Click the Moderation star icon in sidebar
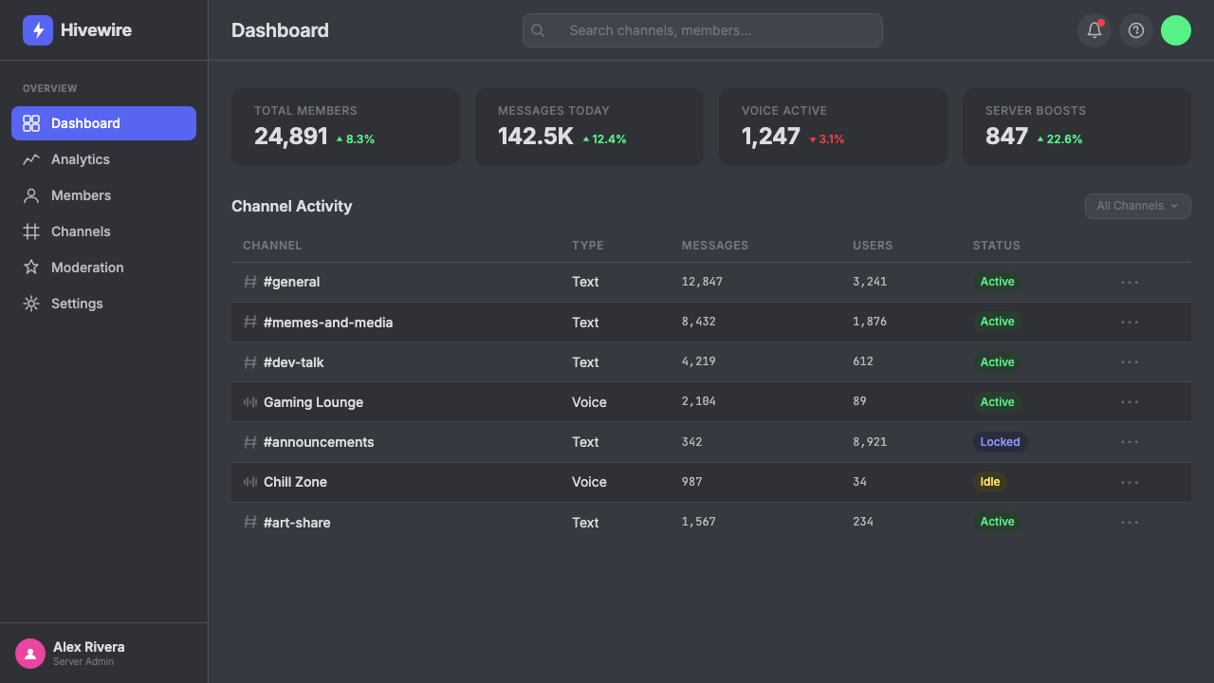The image size is (1214, 683). pyautogui.click(x=31, y=268)
